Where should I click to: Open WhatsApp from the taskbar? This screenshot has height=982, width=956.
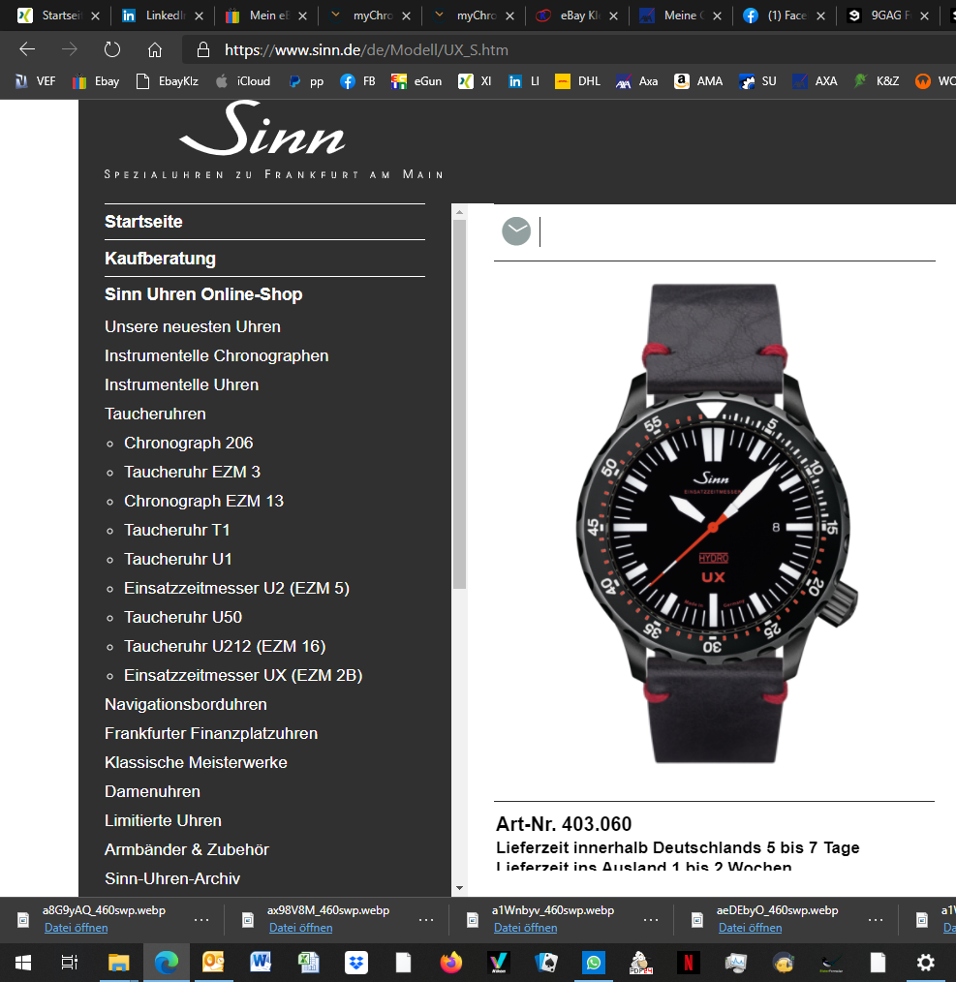point(594,963)
